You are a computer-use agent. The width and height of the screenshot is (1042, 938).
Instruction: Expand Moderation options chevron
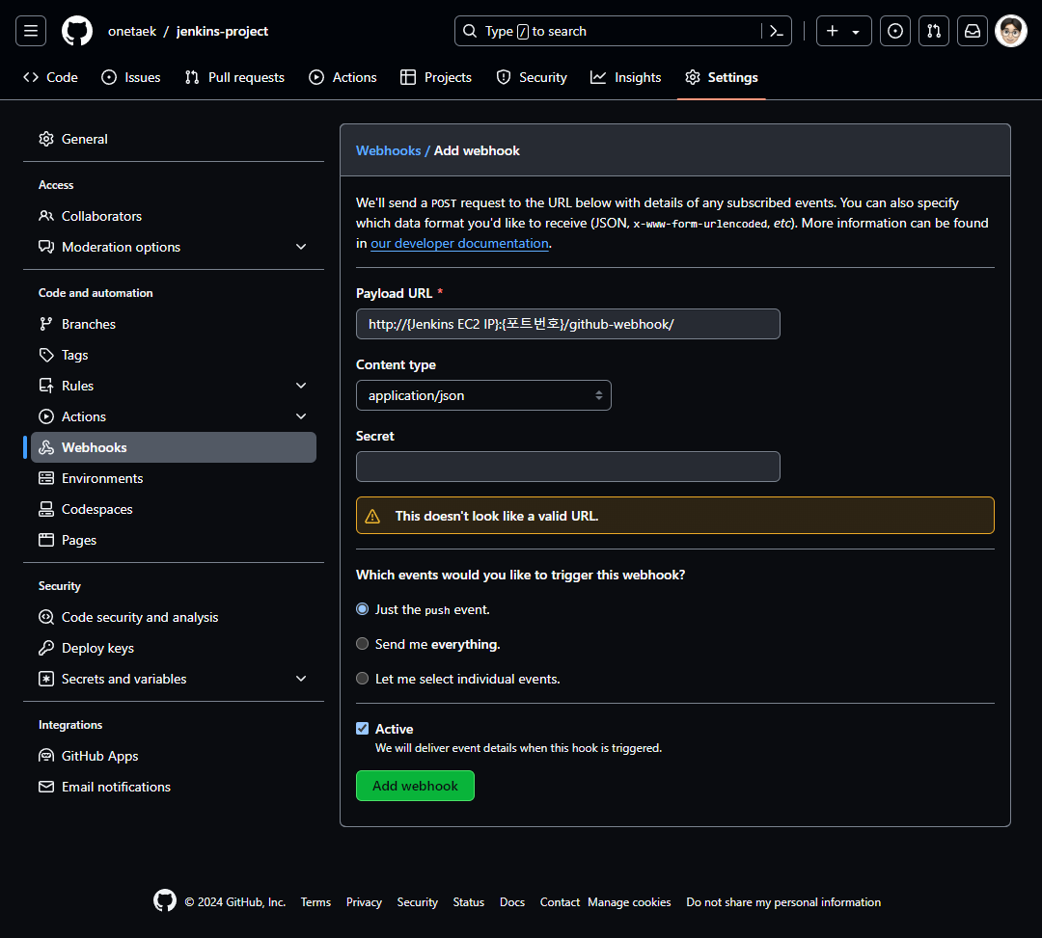click(x=301, y=247)
